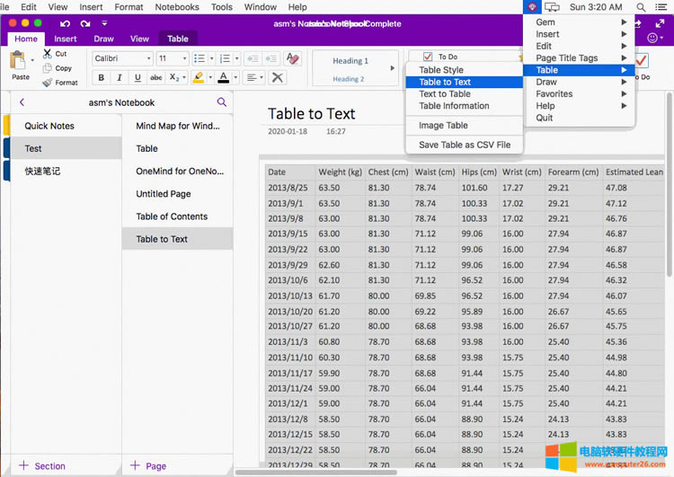The height and width of the screenshot is (477, 674).
Task: Click the Underline button
Action: pos(137,78)
